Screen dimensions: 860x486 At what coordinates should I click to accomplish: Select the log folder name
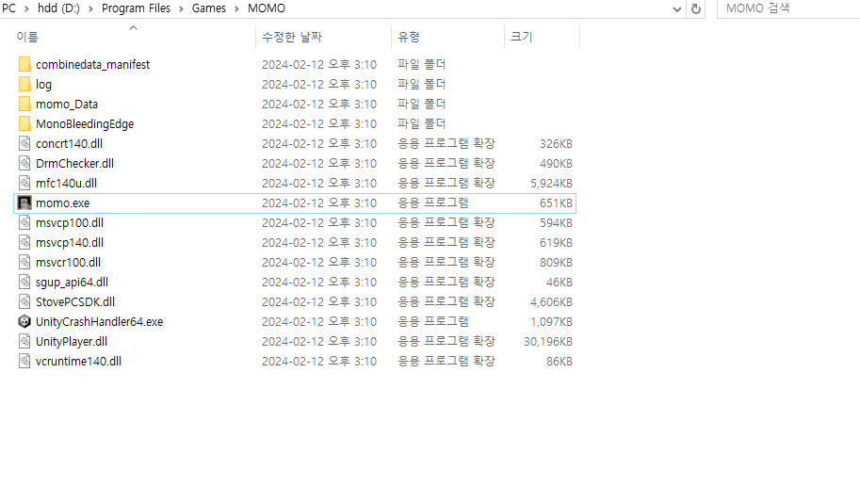tap(44, 85)
